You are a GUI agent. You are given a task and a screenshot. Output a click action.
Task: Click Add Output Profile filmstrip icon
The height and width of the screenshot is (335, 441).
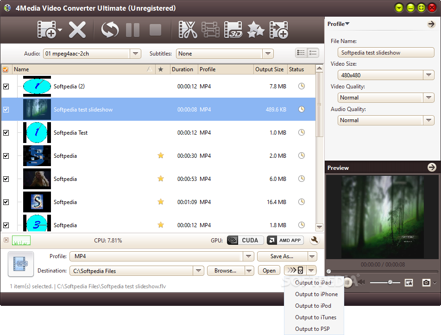(279, 30)
